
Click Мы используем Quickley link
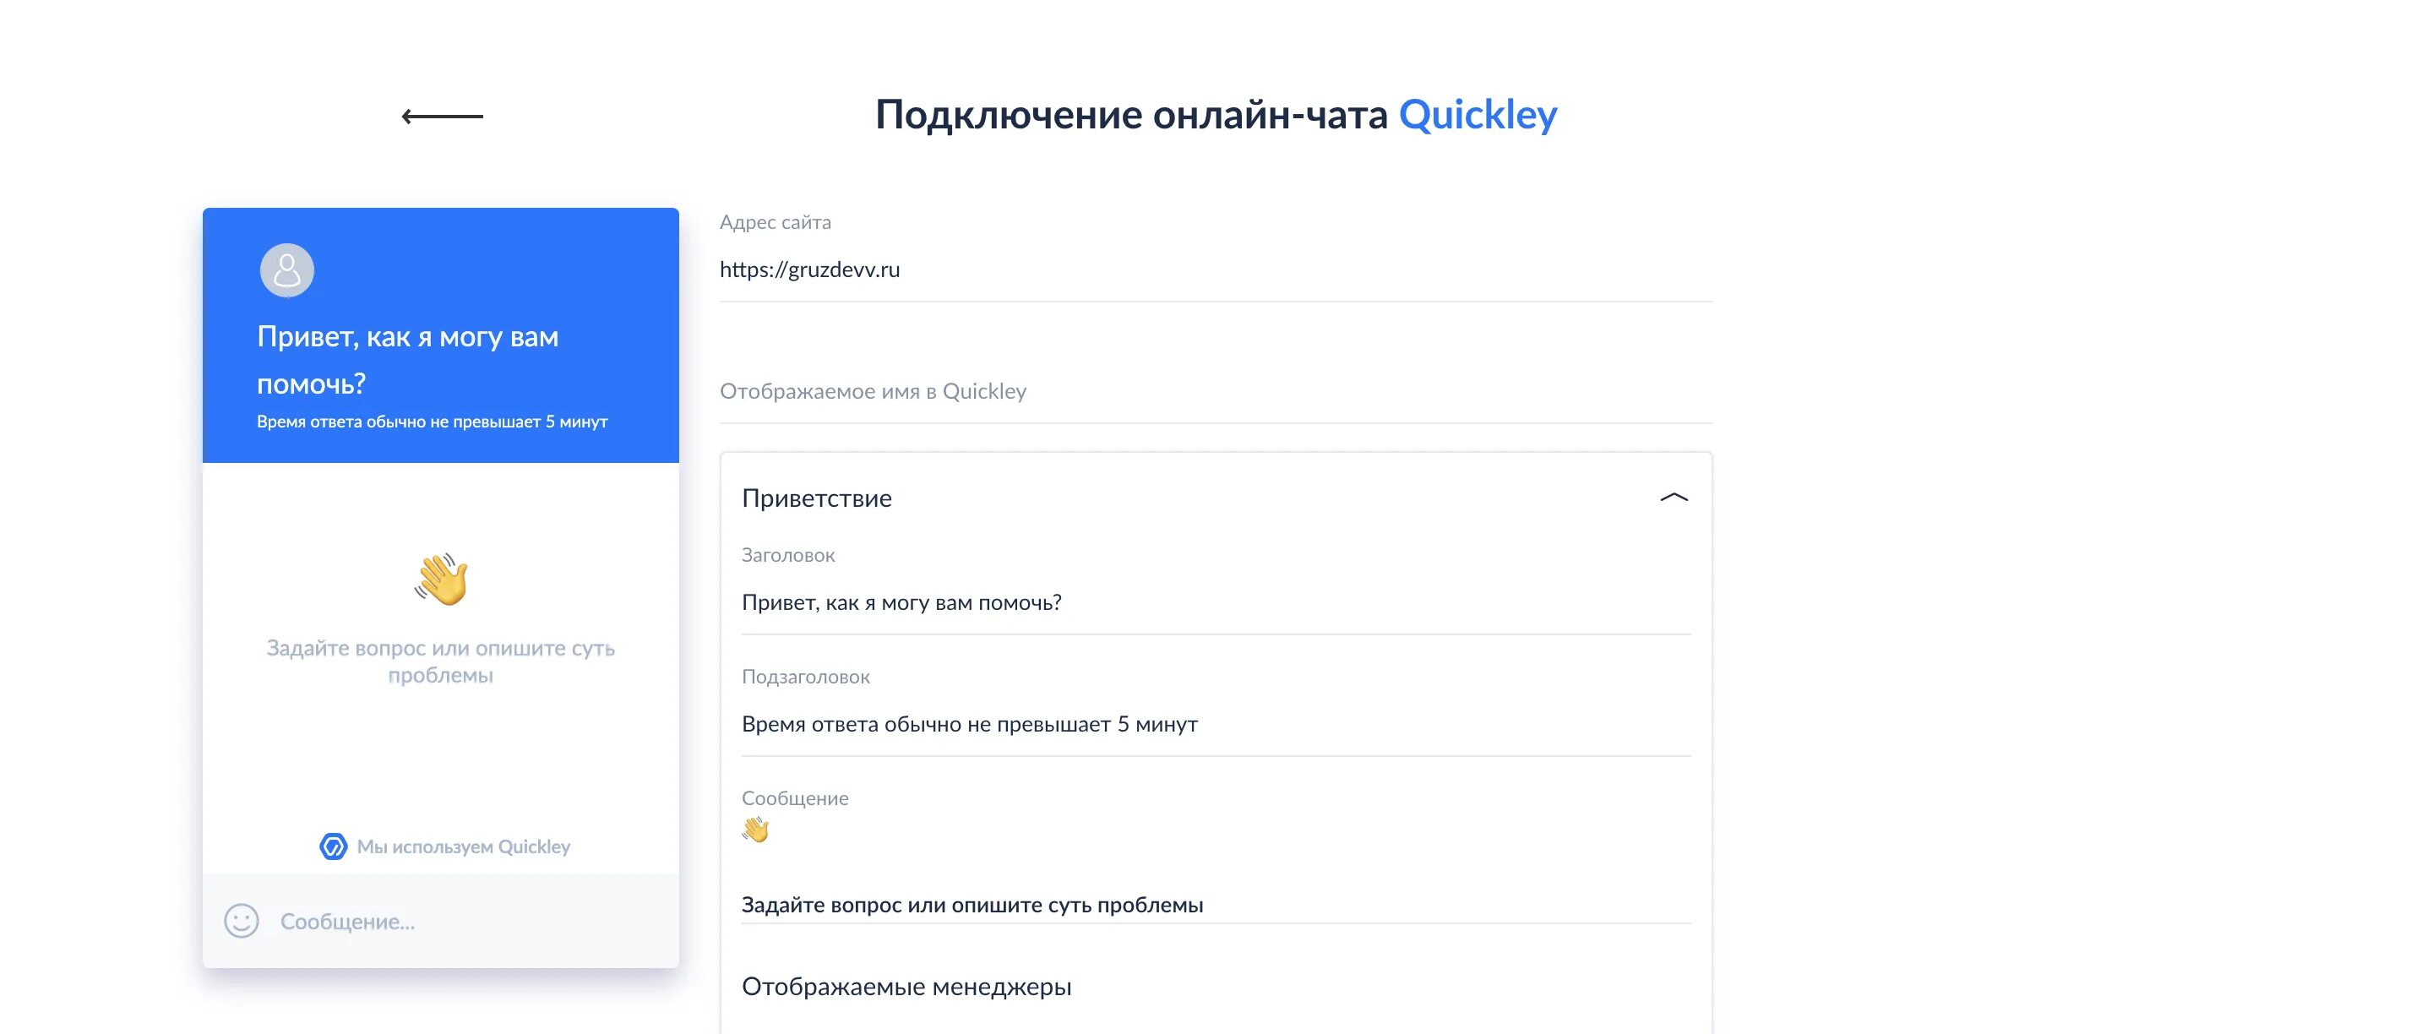click(x=442, y=846)
